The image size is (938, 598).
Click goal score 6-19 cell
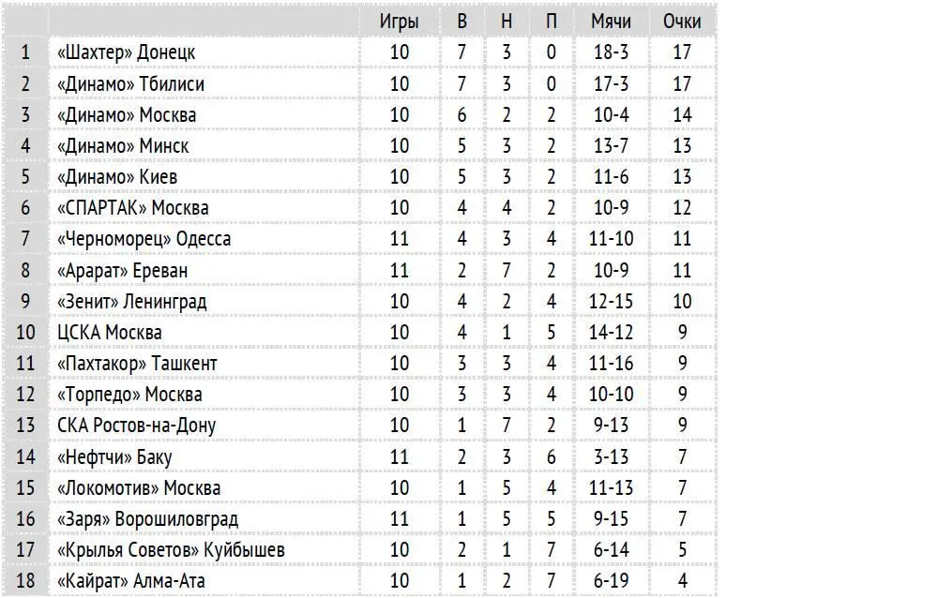611,580
